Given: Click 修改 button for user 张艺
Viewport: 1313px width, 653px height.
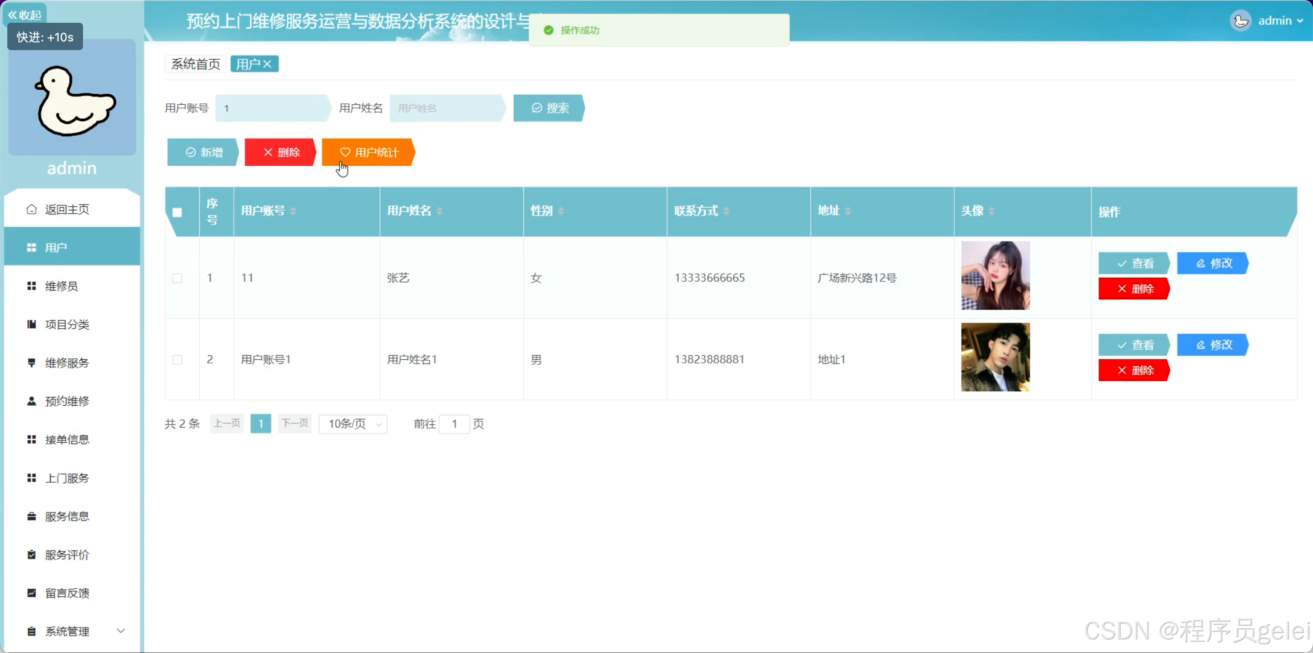Looking at the screenshot, I should click(x=1213, y=263).
